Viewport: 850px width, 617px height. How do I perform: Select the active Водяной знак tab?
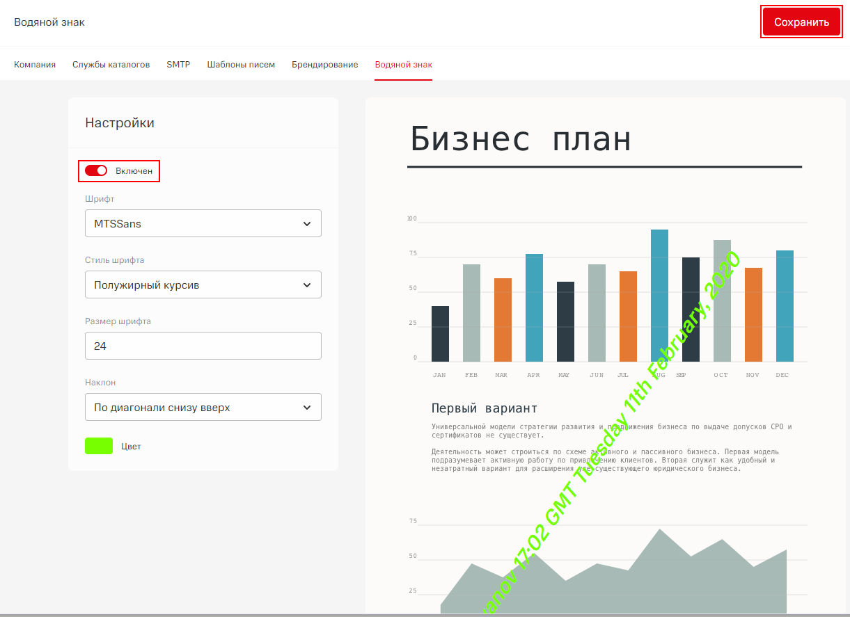403,65
